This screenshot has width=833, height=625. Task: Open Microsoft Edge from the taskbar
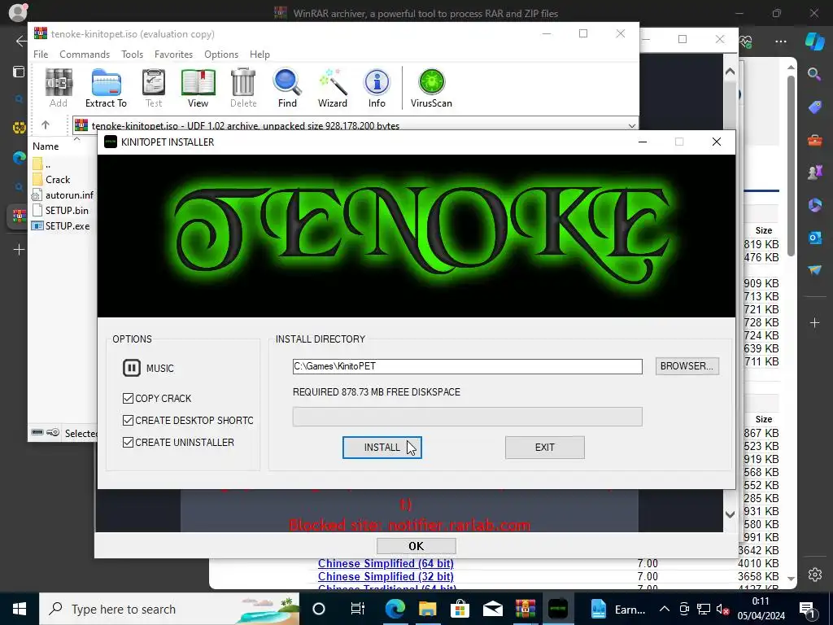coord(395,609)
